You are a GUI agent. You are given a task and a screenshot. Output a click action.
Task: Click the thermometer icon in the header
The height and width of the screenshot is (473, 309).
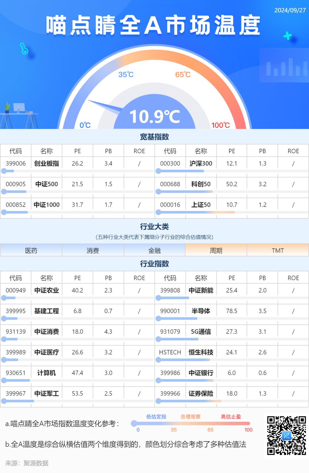point(24,48)
